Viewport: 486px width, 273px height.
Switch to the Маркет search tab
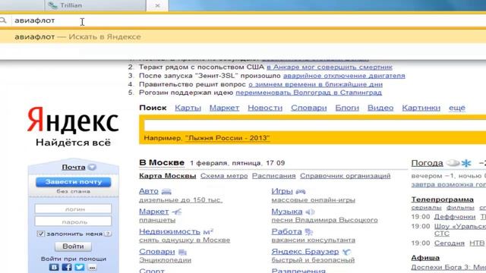224,108
